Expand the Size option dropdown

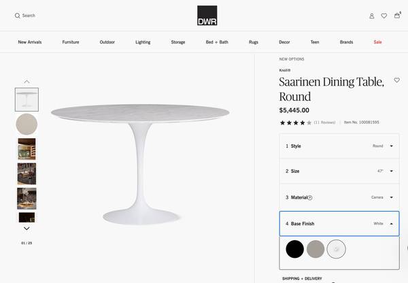(x=392, y=171)
